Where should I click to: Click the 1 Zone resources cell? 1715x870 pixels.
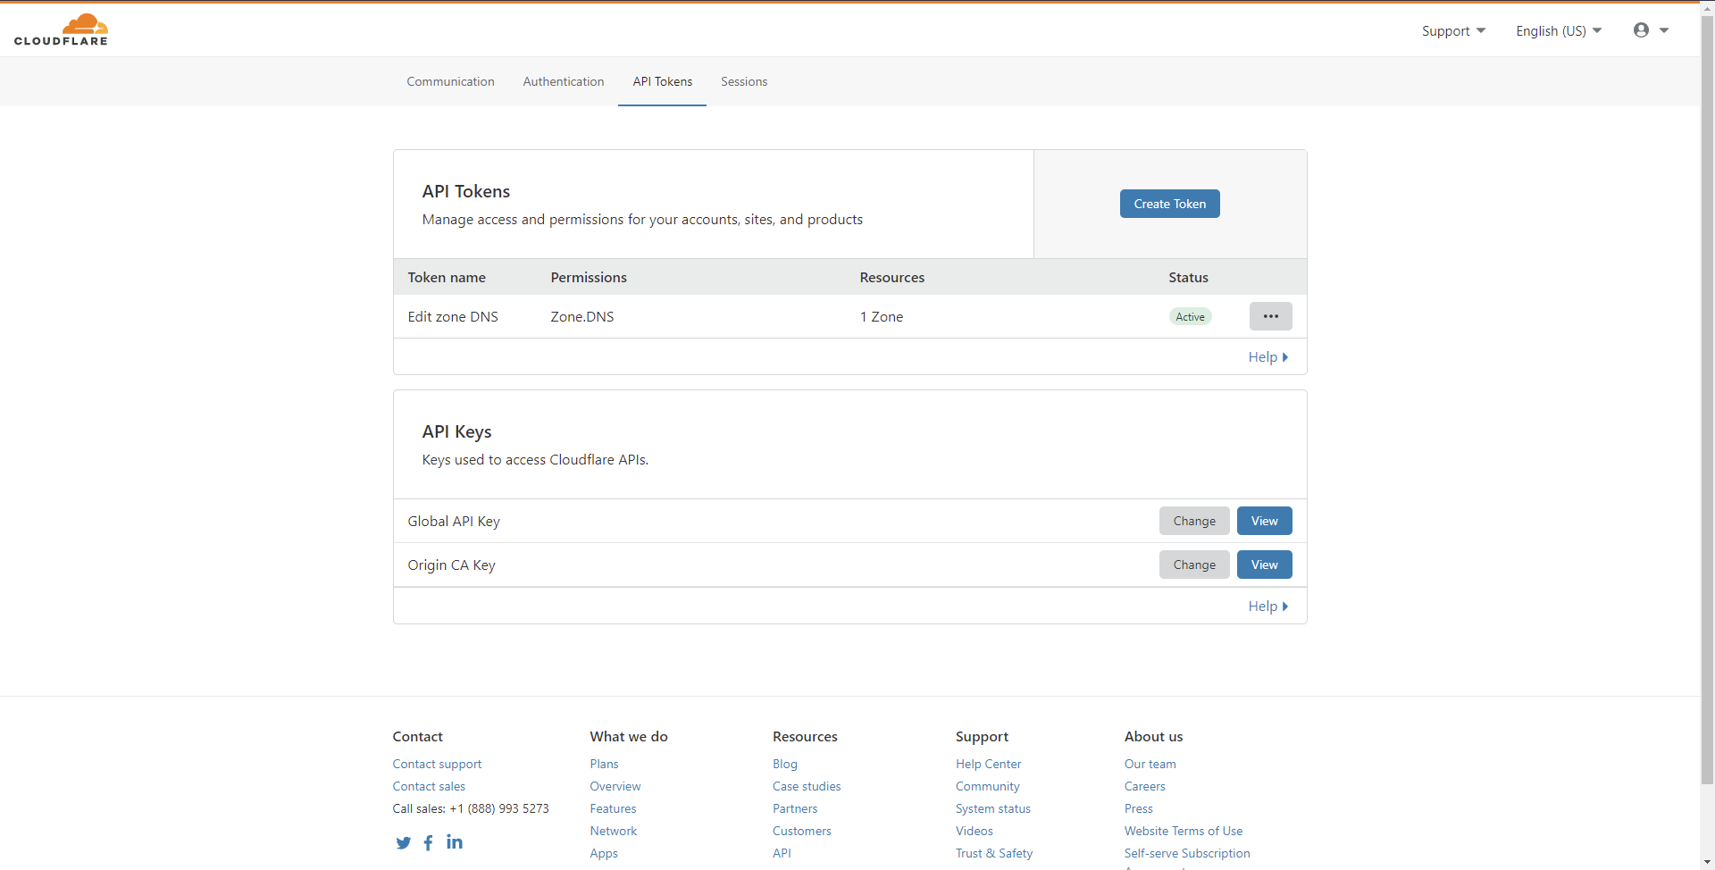pos(882,316)
